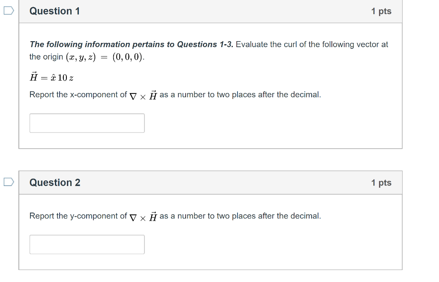Click inside the Question 2 answer box
The height and width of the screenshot is (282, 439).
87,244
